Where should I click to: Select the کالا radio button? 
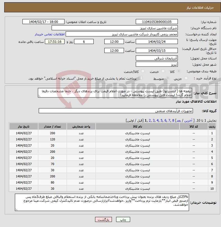click(x=179, y=71)
